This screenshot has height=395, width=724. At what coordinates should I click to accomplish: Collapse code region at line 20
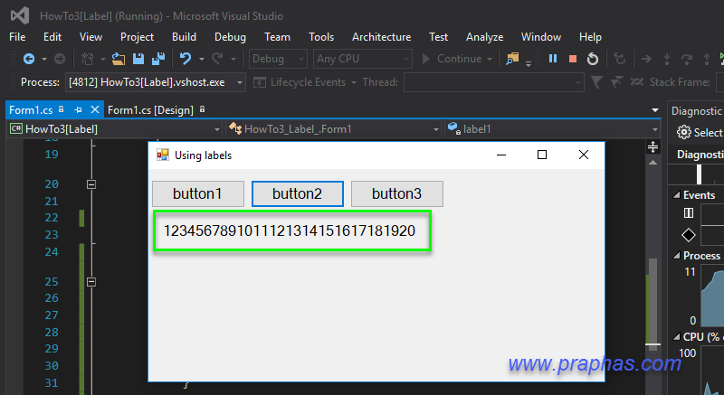coord(91,184)
